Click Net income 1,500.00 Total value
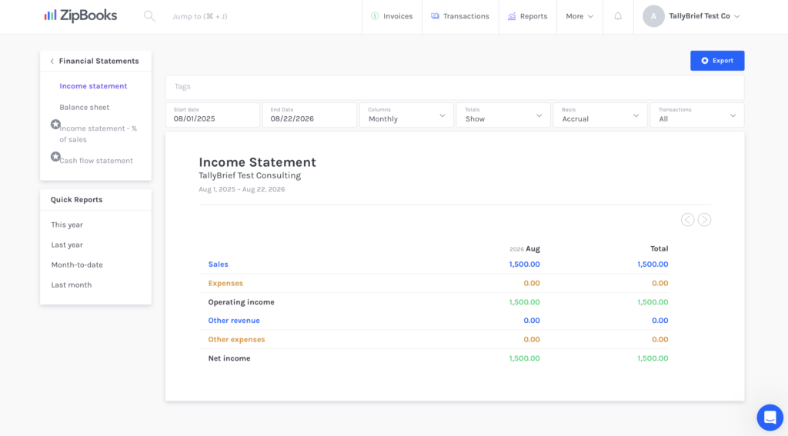Viewport: 788px width, 436px height. click(653, 358)
